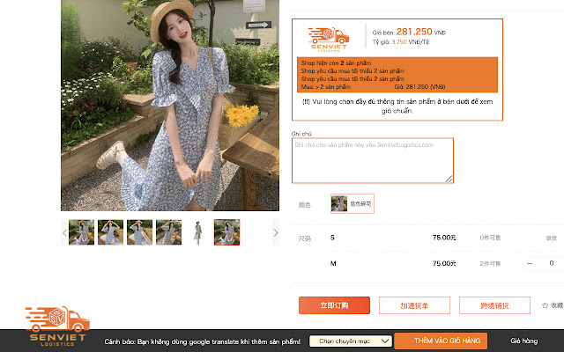Click the 75.00元 price in size M row
This screenshot has width=564, height=352.
point(444,264)
